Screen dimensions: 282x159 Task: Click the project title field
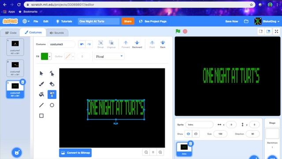[99, 21]
